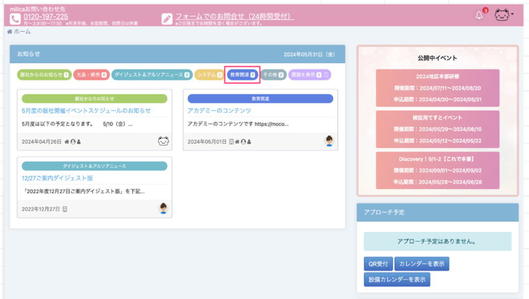The image size is (529, 299).
Task: Click the document icon beside 2022年12月27日
Action: pyautogui.click(x=65, y=209)
